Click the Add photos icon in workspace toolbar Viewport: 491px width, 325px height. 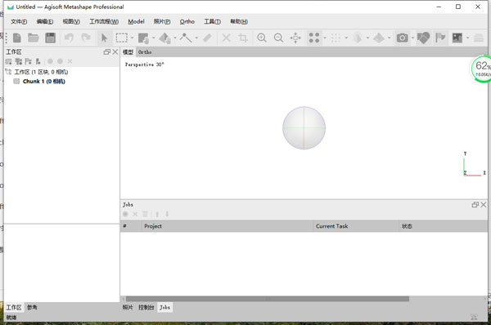coord(19,61)
